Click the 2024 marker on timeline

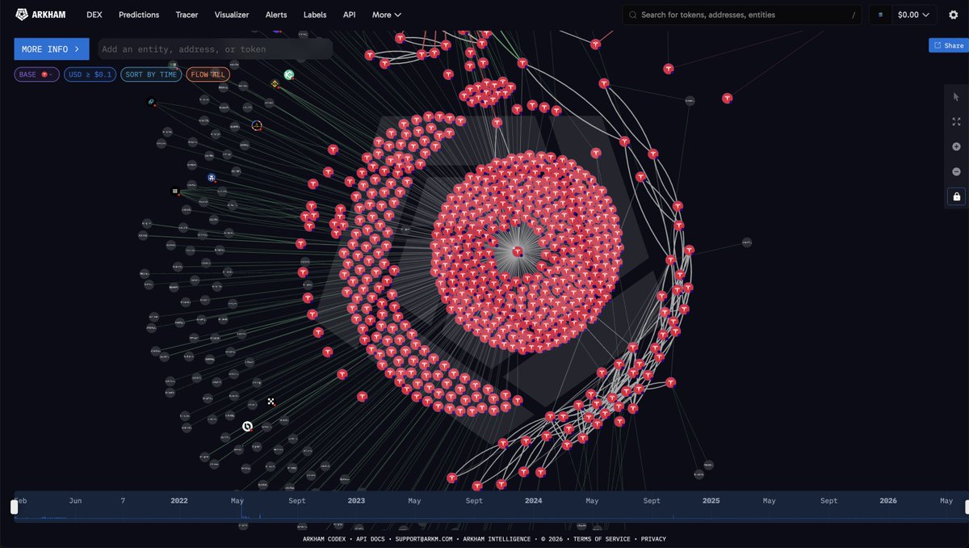(x=533, y=501)
